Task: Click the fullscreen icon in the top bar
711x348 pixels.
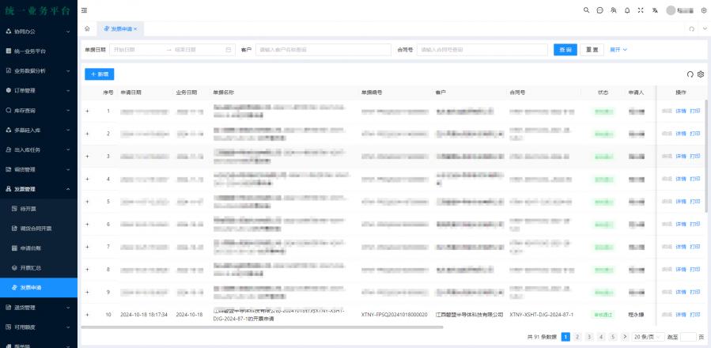Action: point(641,10)
